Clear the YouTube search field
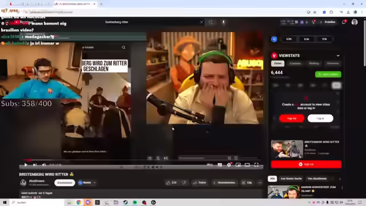This screenshot has width=366, height=206. click(201, 22)
